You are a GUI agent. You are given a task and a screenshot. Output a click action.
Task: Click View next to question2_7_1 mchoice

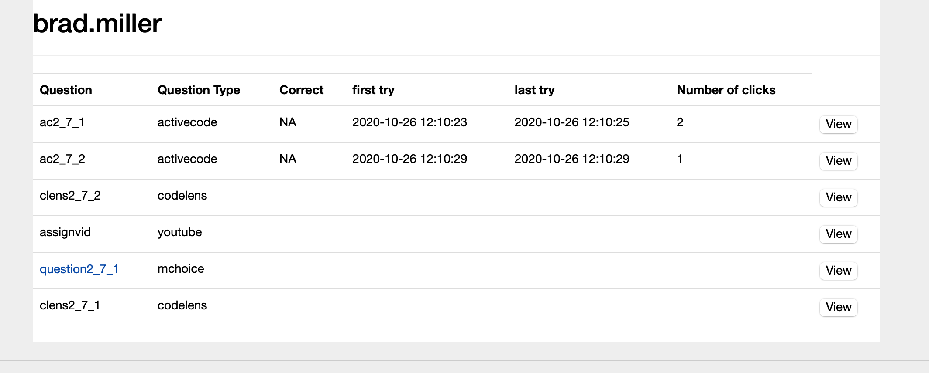pos(838,271)
